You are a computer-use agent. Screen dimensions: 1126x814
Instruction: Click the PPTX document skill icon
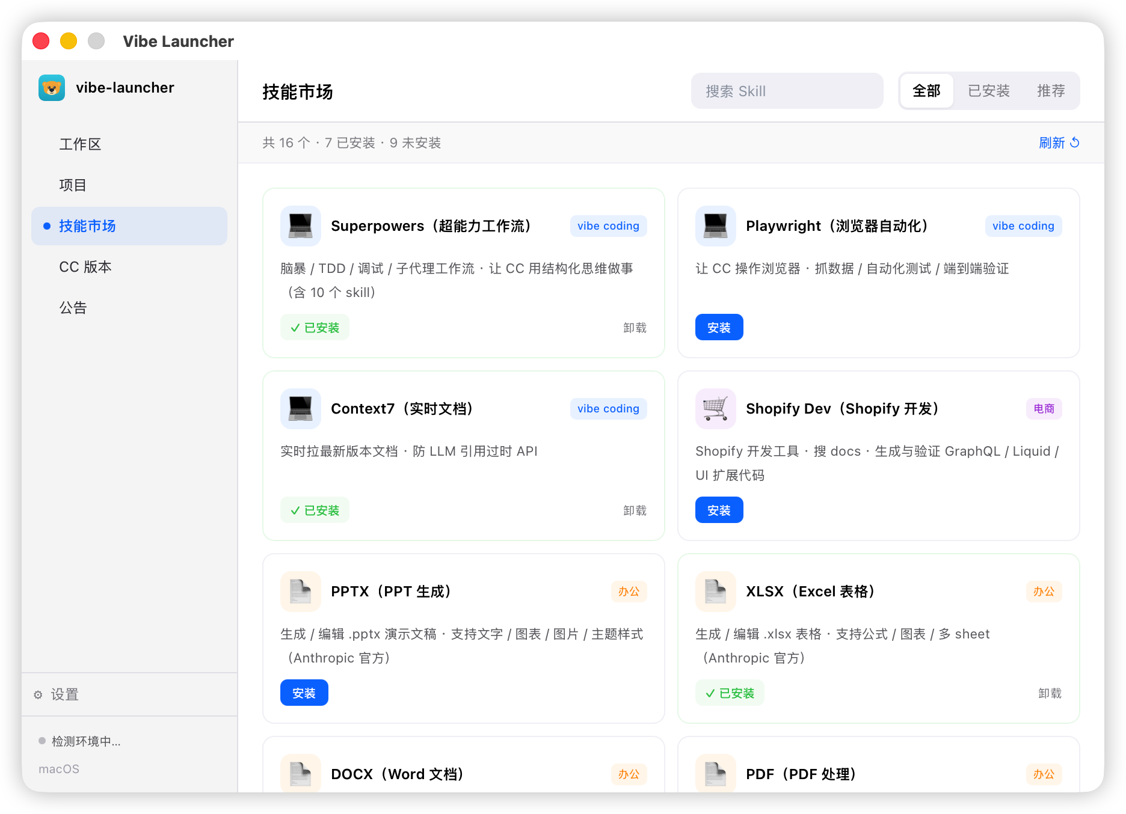301,592
